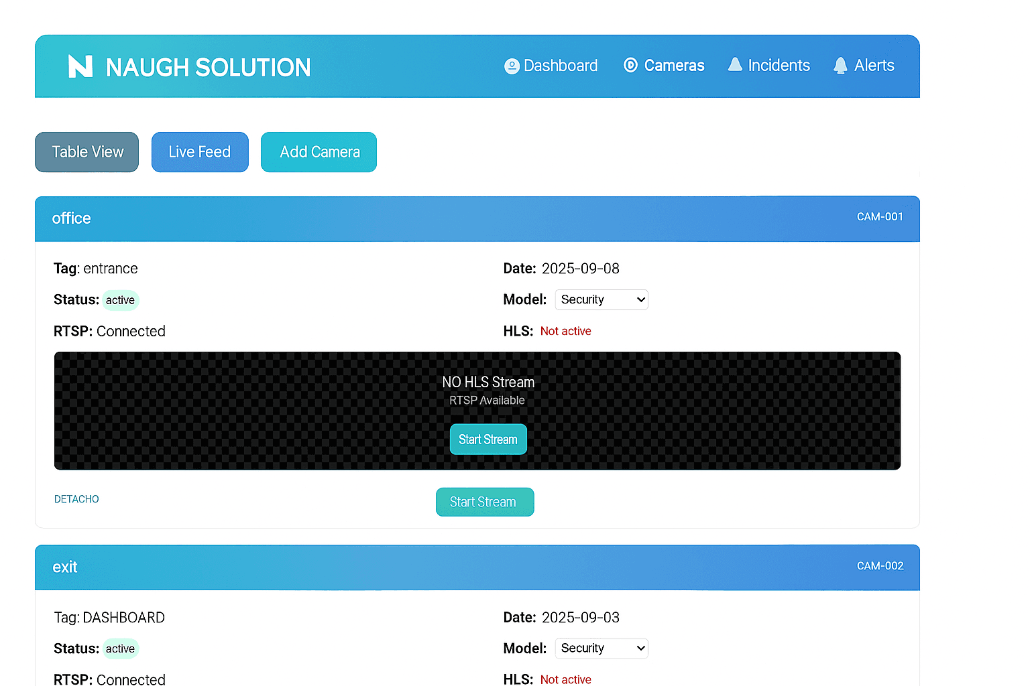This screenshot has width=1030, height=686.
Task: Click the Naugh Solution logo icon
Action: click(x=79, y=66)
